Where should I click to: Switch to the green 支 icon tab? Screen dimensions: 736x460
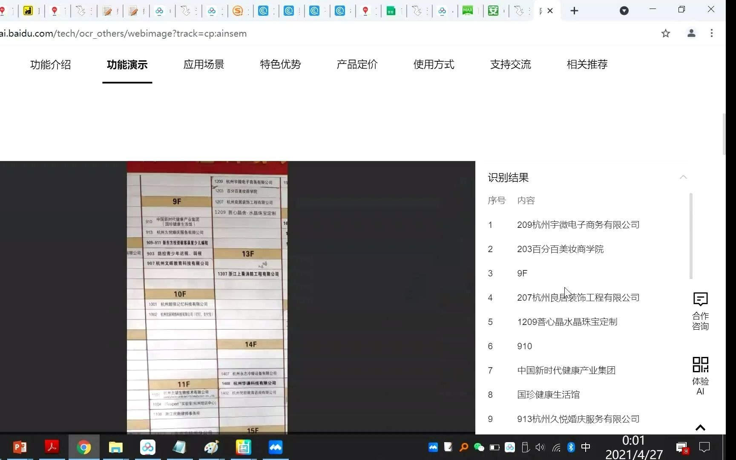coord(493,11)
